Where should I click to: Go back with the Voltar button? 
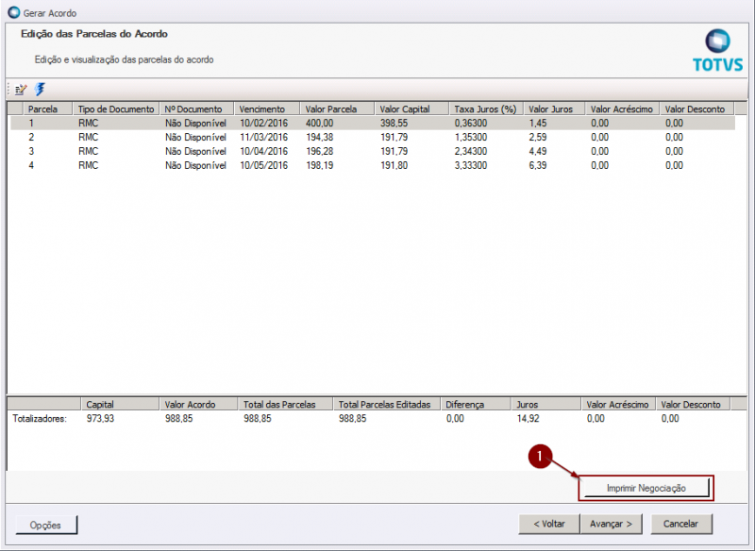pyautogui.click(x=548, y=524)
